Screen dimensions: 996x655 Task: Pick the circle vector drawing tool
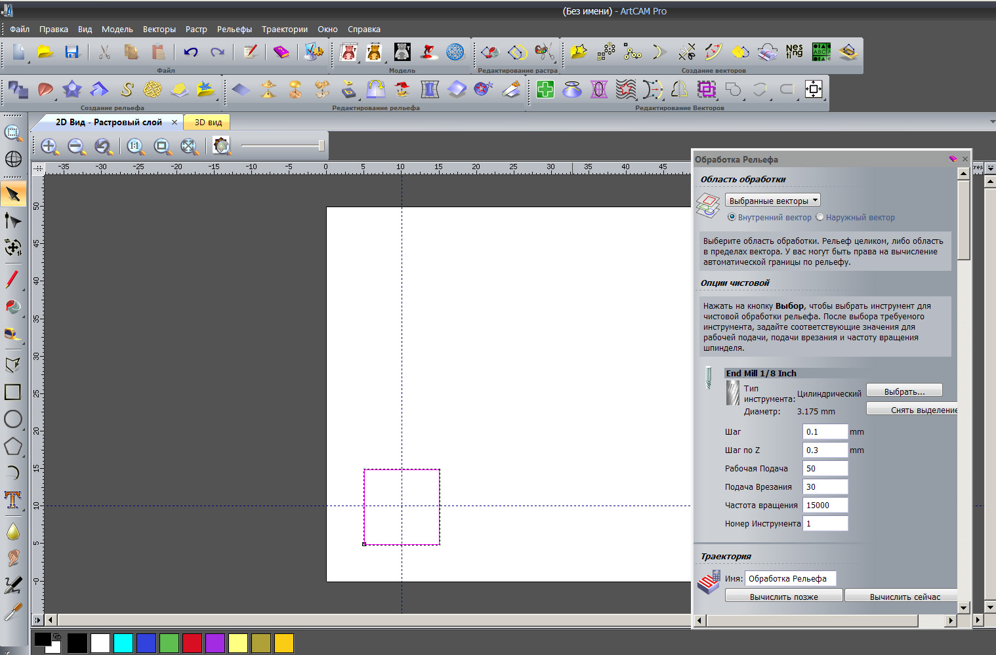pyautogui.click(x=13, y=419)
